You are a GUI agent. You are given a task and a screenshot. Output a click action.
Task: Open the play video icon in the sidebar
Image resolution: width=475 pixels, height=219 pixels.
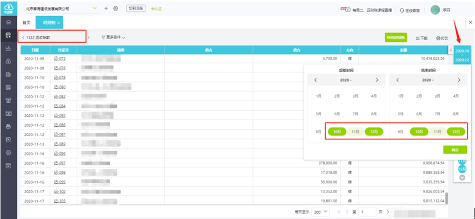(x=9, y=166)
